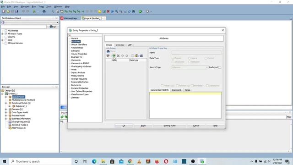
Task: Expand the Process Model tree node
Action: click(6, 115)
